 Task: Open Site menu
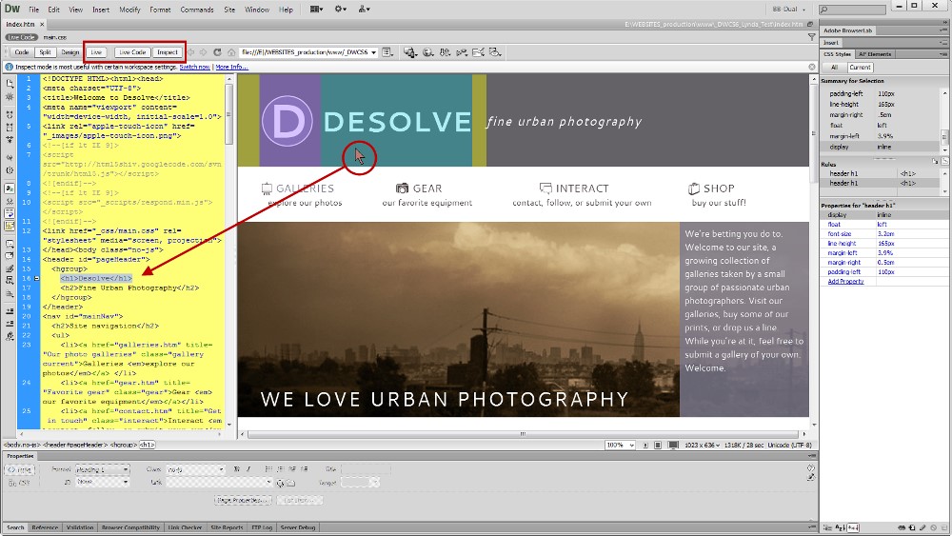coord(229,10)
